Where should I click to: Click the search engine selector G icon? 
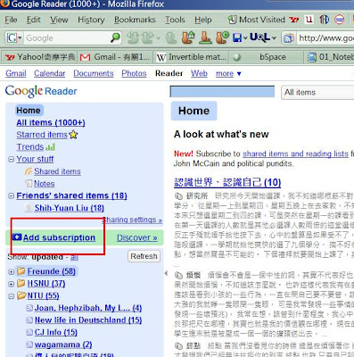tap(12, 38)
